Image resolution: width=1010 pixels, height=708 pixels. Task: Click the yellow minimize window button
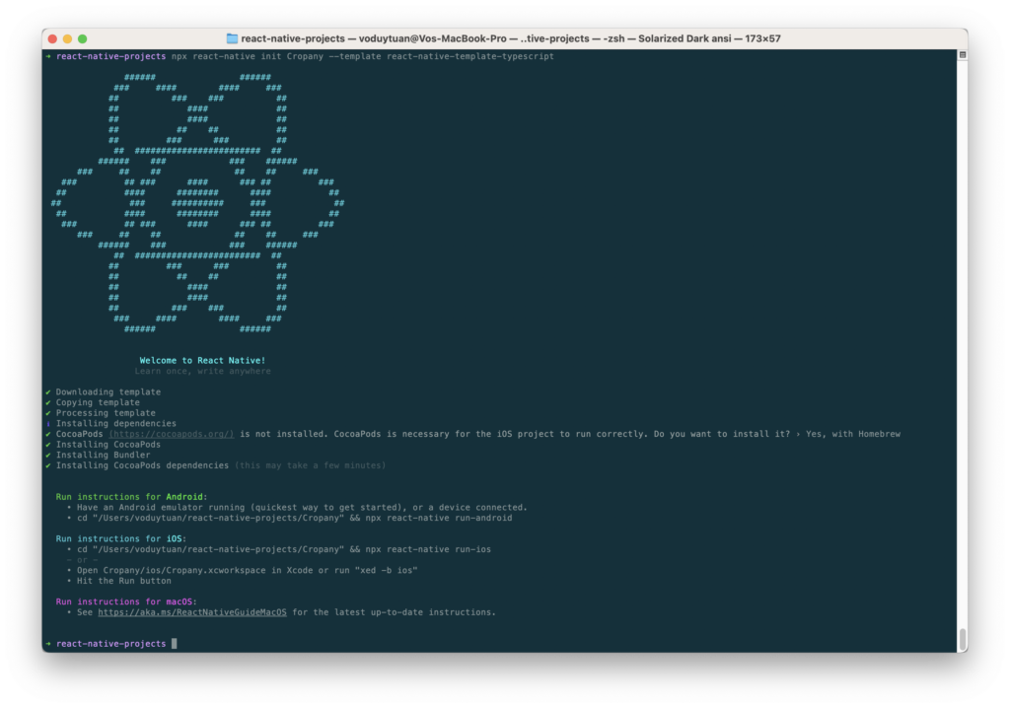68,38
